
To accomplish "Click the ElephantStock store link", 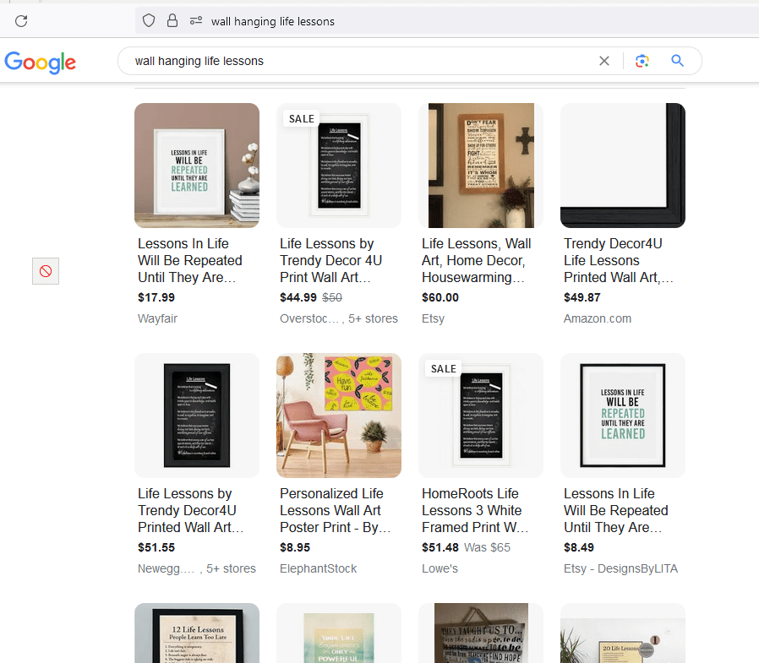I will coord(318,568).
